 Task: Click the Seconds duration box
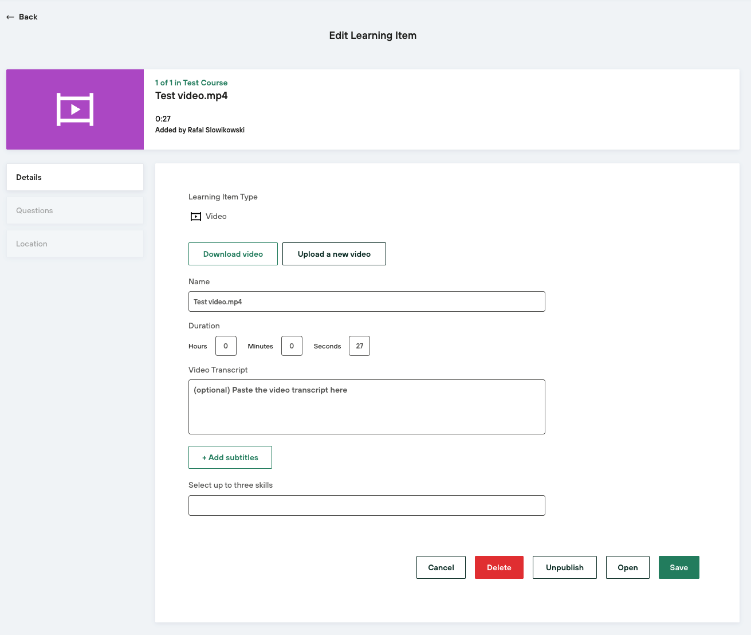coord(359,346)
